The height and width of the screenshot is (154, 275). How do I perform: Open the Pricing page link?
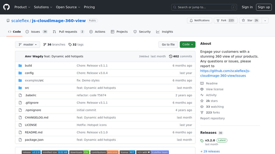(89, 7)
